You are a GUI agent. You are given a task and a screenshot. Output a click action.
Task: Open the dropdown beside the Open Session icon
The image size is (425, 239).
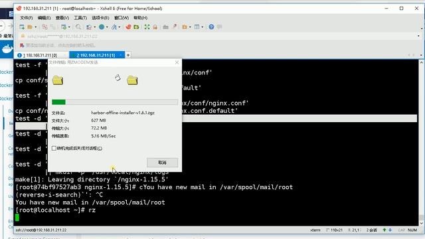35,27
